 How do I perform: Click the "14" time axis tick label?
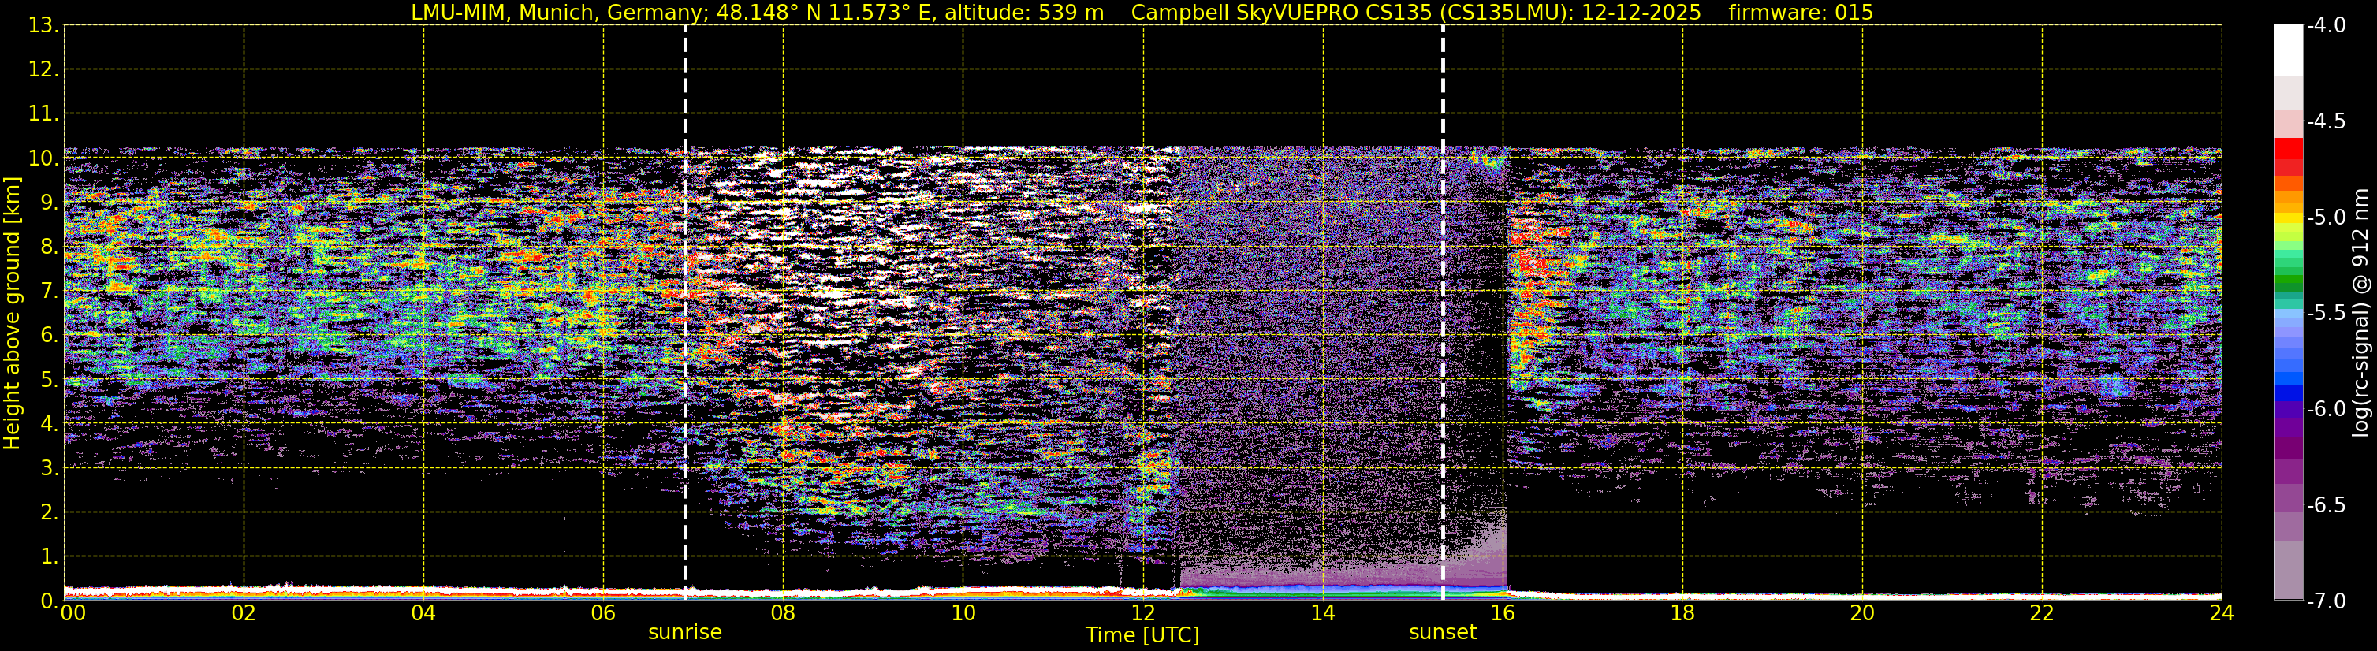[1323, 613]
